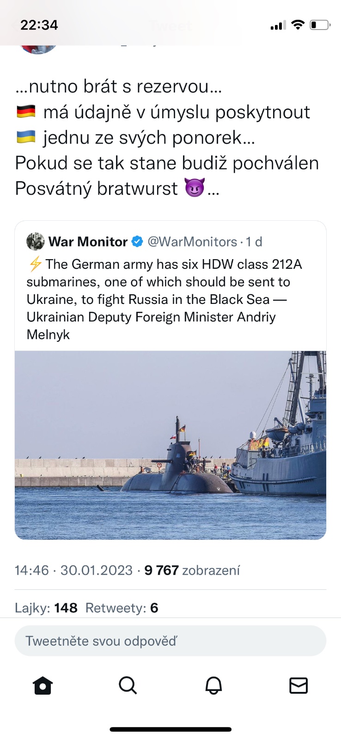Open the @WarMonitors handle link
The width and height of the screenshot is (341, 739).
click(x=192, y=242)
